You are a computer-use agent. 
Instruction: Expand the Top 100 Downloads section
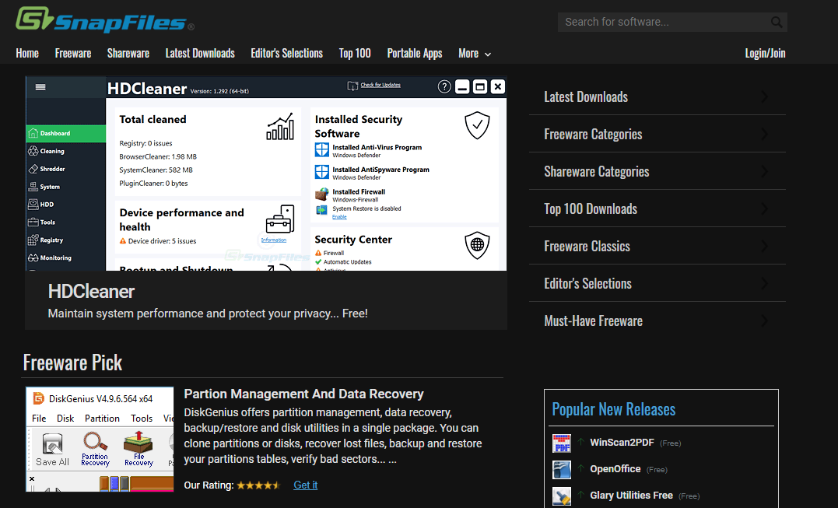(x=657, y=208)
